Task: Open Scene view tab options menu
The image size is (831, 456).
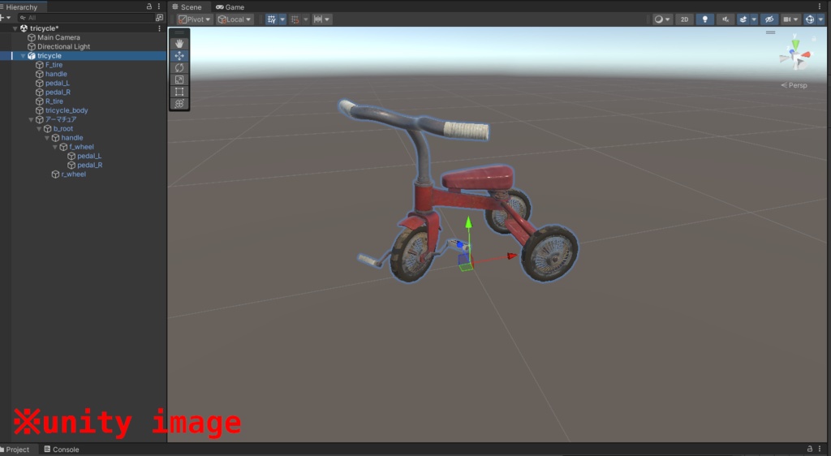Action: pyautogui.click(x=820, y=6)
